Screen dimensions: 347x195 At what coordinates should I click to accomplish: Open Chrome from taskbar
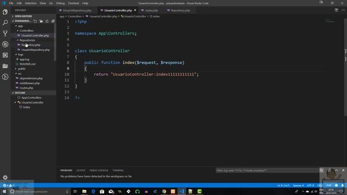point(164,191)
